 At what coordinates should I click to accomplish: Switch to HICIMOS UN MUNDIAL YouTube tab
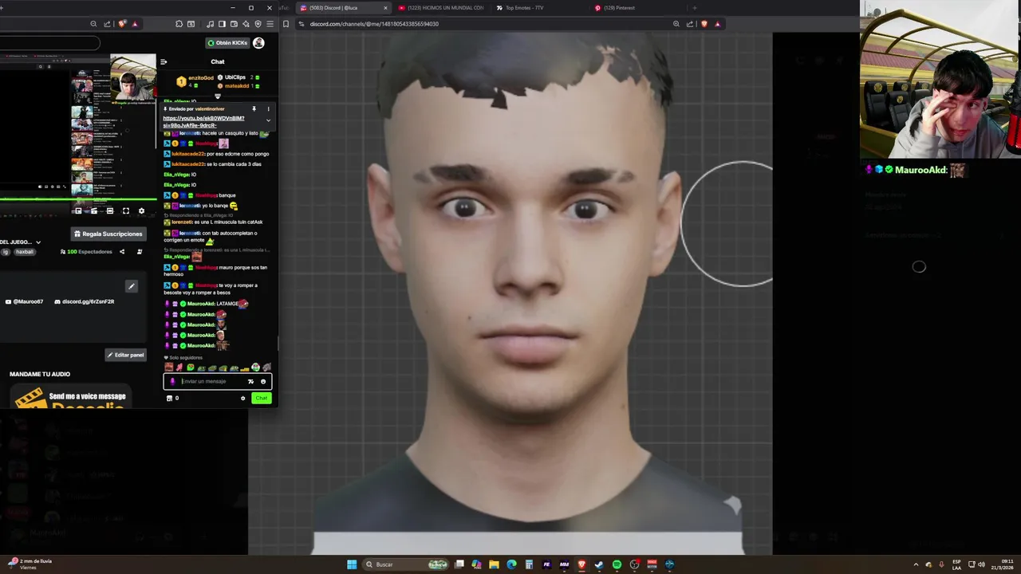tap(441, 8)
